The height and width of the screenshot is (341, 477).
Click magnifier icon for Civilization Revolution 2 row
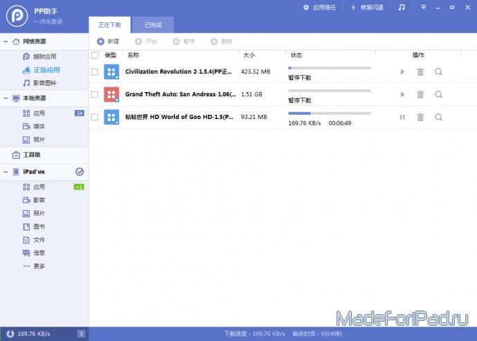pos(438,72)
